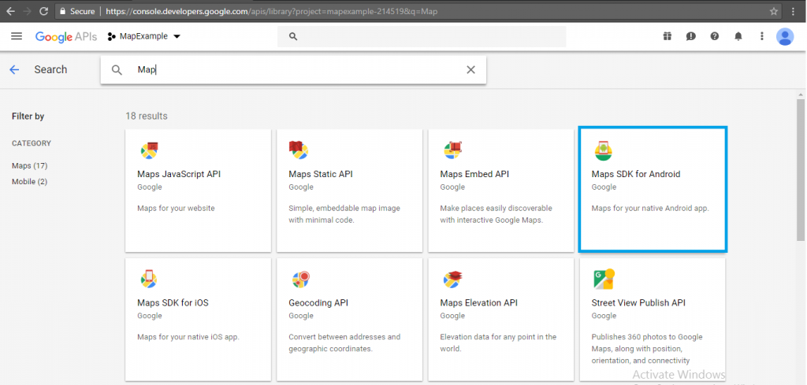Clear the search with the X icon
This screenshot has width=807, height=385.
point(470,70)
